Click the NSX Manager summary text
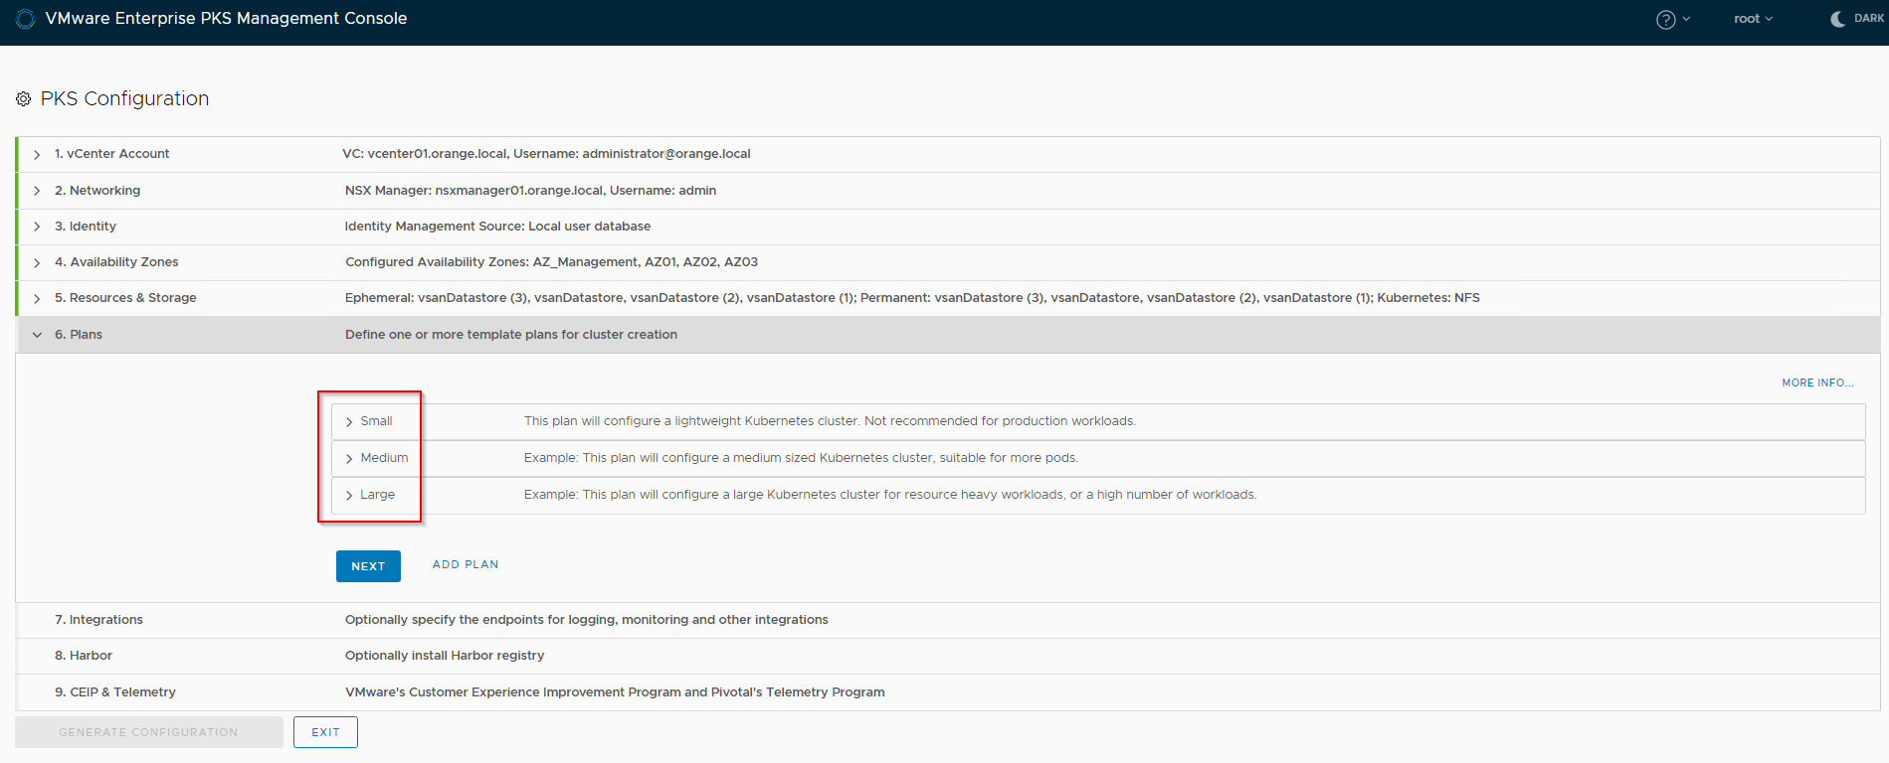1889x763 pixels. pos(530,191)
